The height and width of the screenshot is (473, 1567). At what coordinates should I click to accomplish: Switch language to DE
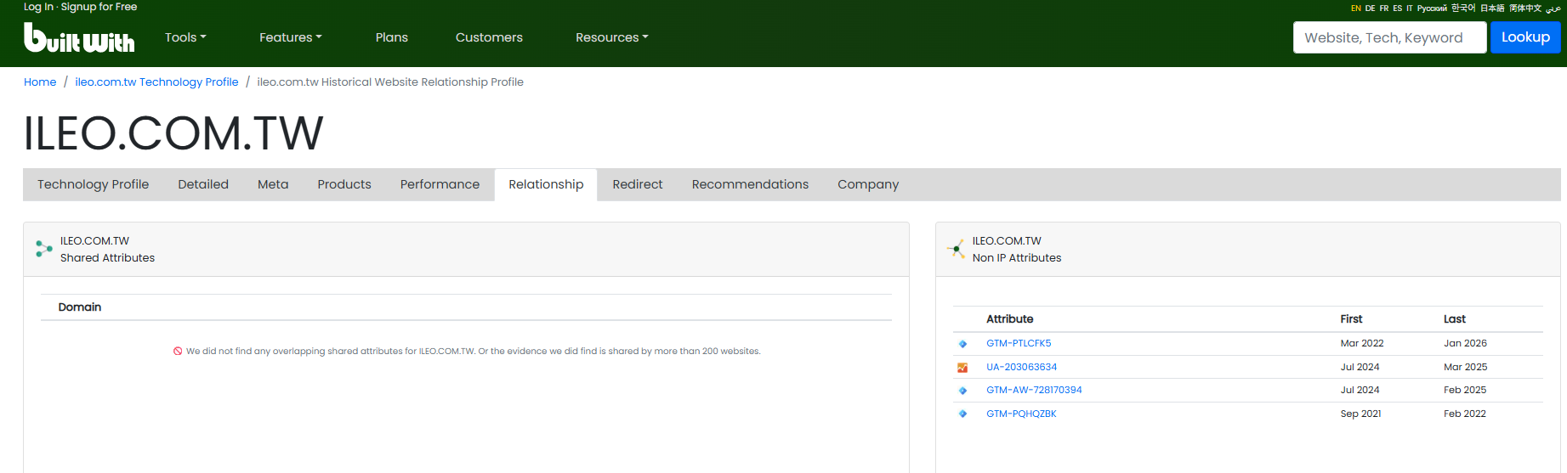click(x=1370, y=8)
